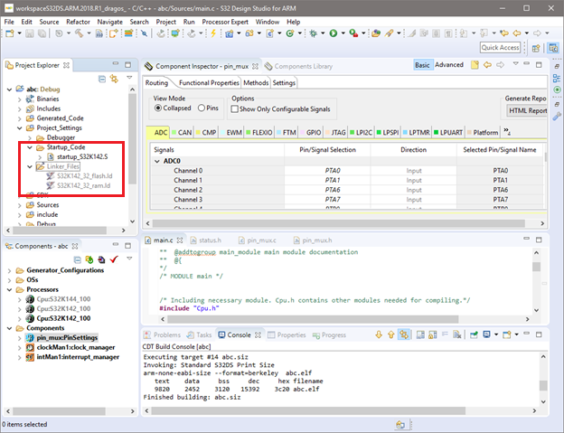Select the LPUART peripheral tab
The height and width of the screenshot is (433, 564).
[448, 132]
